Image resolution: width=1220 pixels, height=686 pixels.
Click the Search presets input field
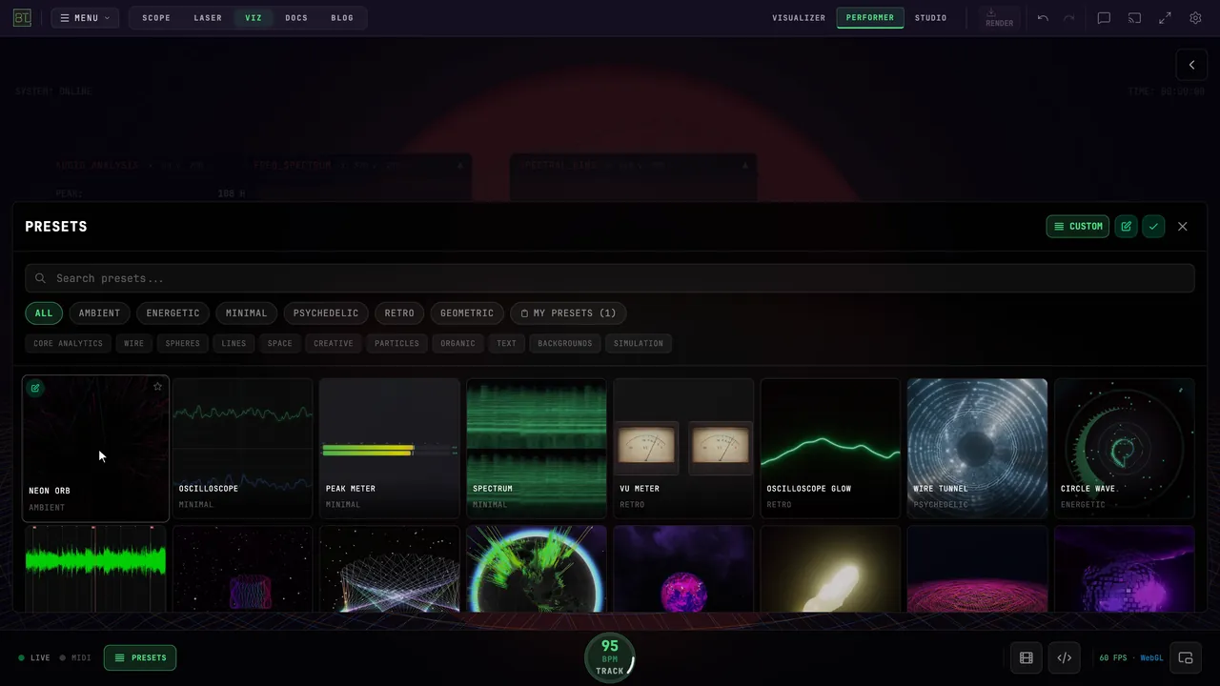pyautogui.click(x=610, y=278)
